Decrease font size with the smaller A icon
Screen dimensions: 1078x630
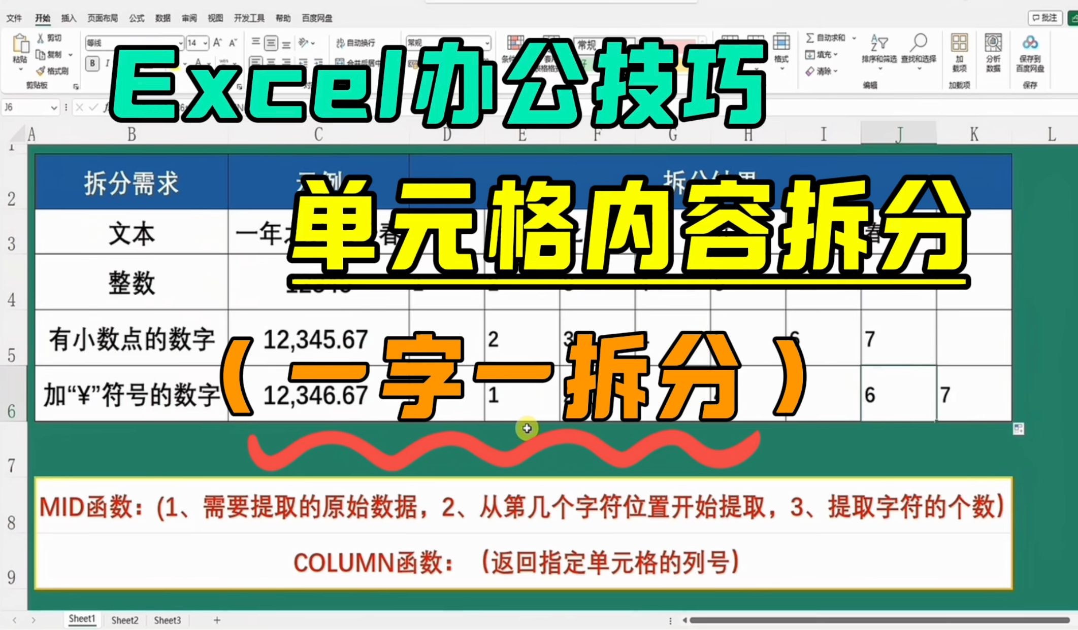(233, 43)
